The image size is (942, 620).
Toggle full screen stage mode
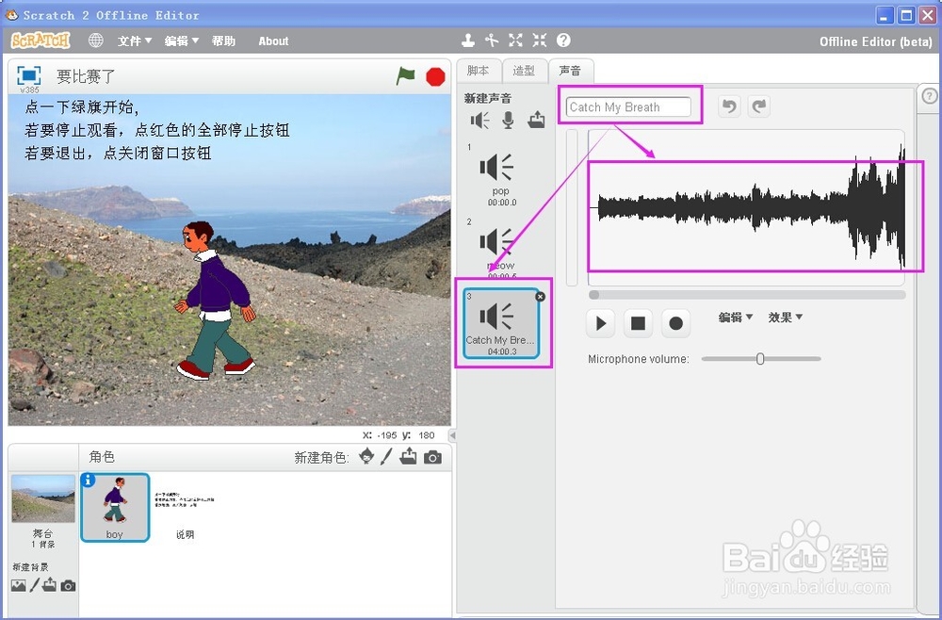29,75
